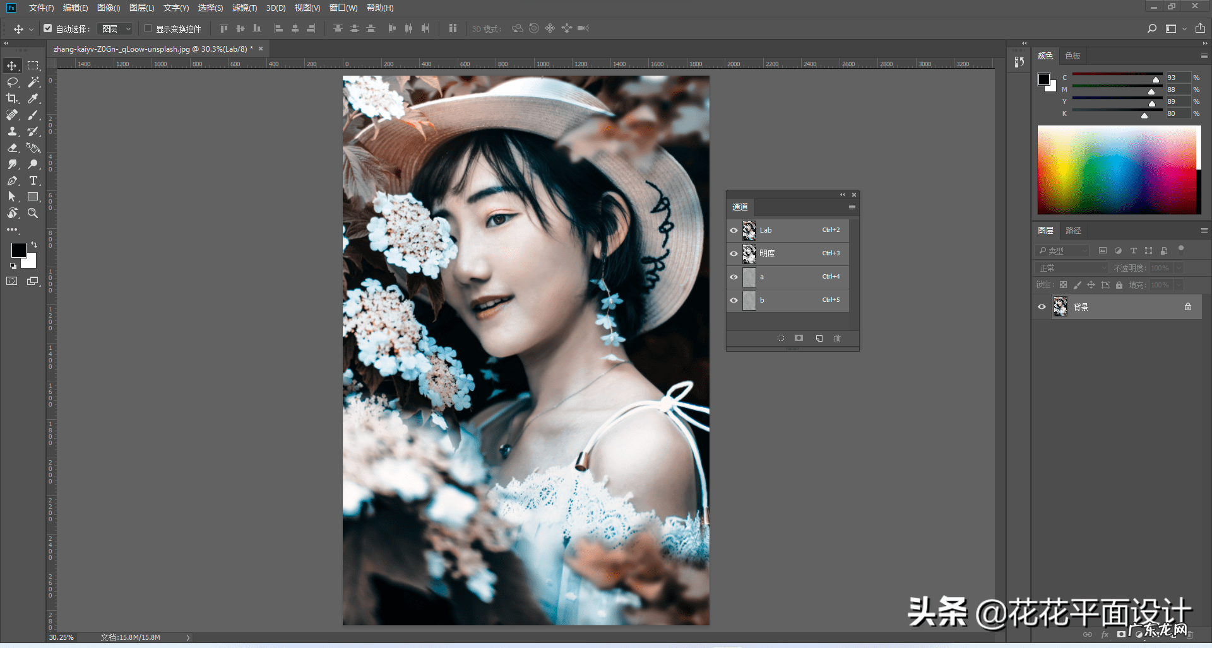Viewport: 1212px width, 648px height.
Task: Disable the 自动选择 checkbox
Action: (x=48, y=28)
